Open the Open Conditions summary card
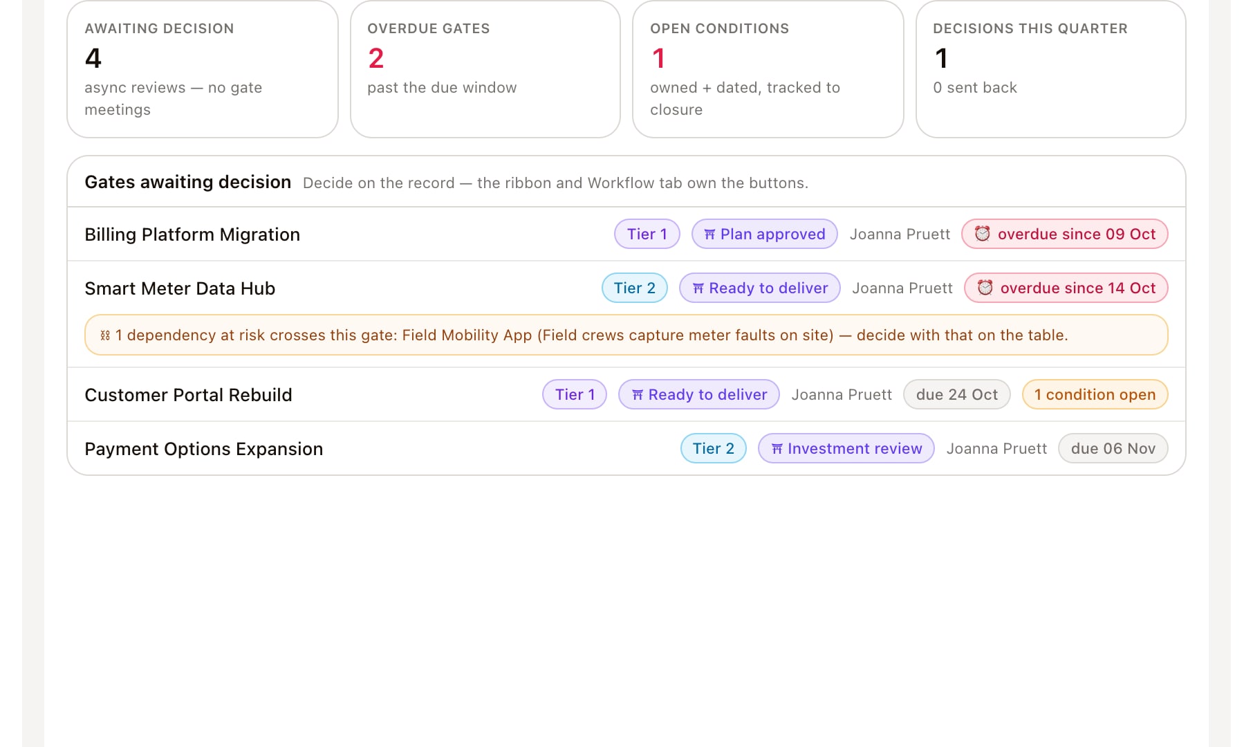 768,69
